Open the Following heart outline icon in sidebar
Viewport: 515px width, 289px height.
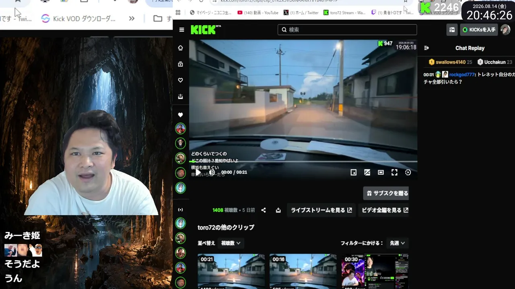(x=180, y=80)
